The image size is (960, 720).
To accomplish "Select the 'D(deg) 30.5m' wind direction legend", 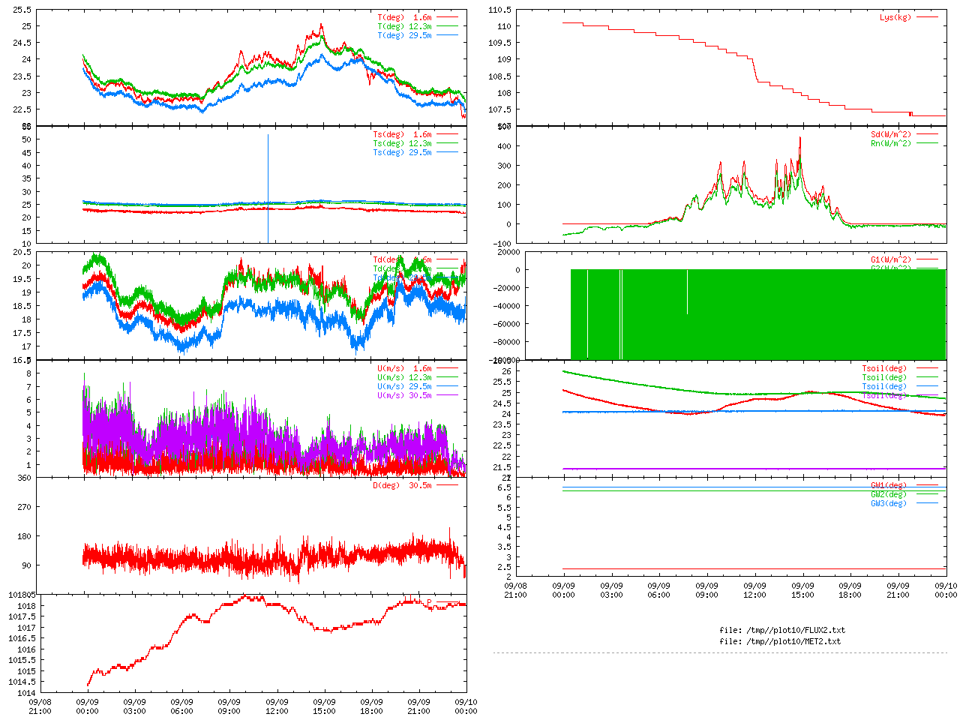I will 403,486.
